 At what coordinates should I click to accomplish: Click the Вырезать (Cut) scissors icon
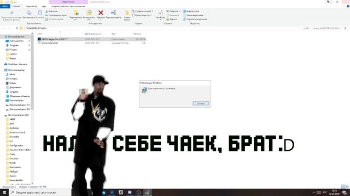click(x=47, y=11)
